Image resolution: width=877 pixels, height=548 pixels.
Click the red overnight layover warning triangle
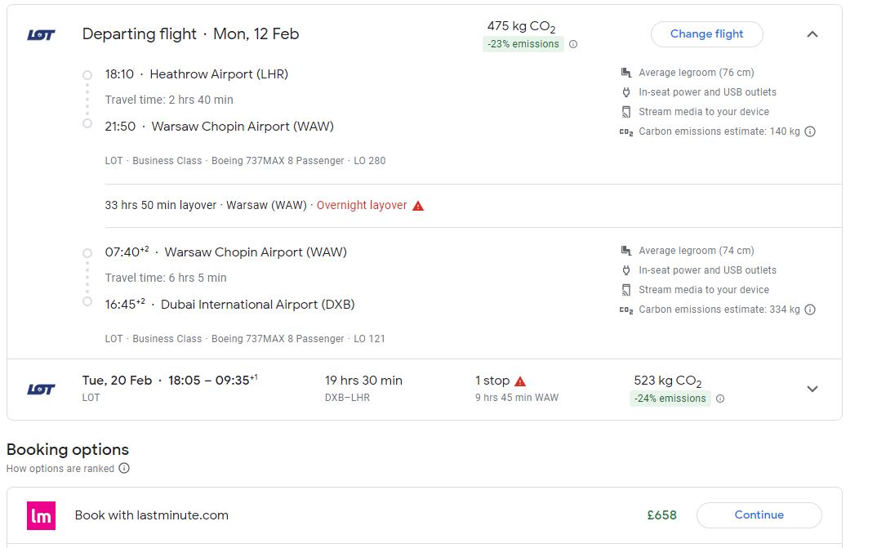(x=418, y=206)
